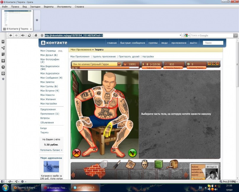Click the Пополнить баланс link
239x192 pixels.
point(51,150)
